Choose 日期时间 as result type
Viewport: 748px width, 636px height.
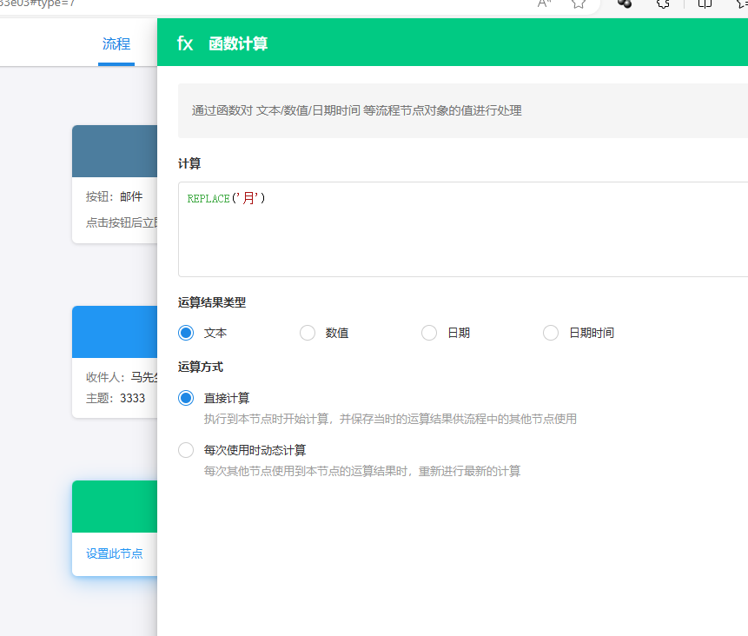click(x=551, y=333)
